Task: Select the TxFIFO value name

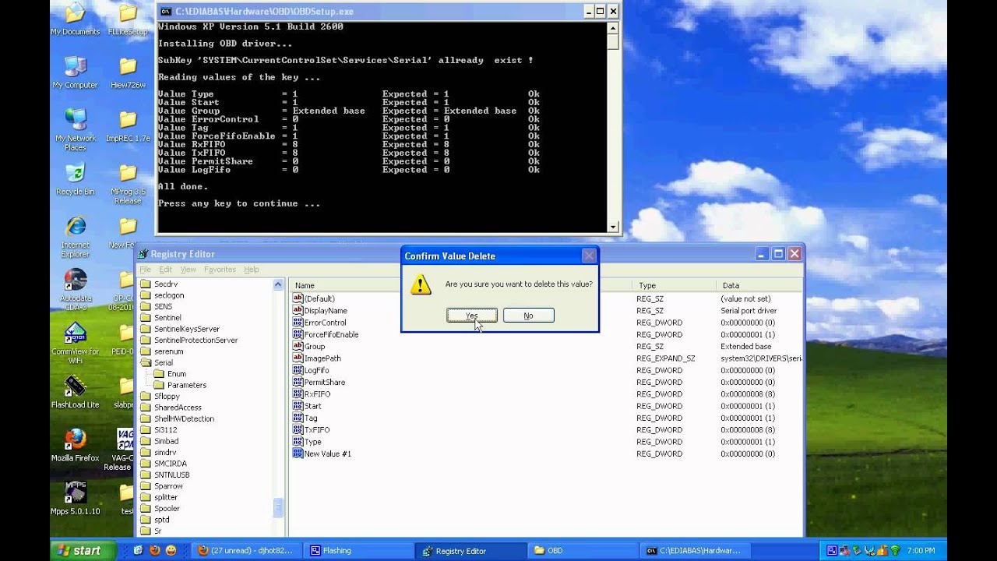Action: click(x=317, y=430)
